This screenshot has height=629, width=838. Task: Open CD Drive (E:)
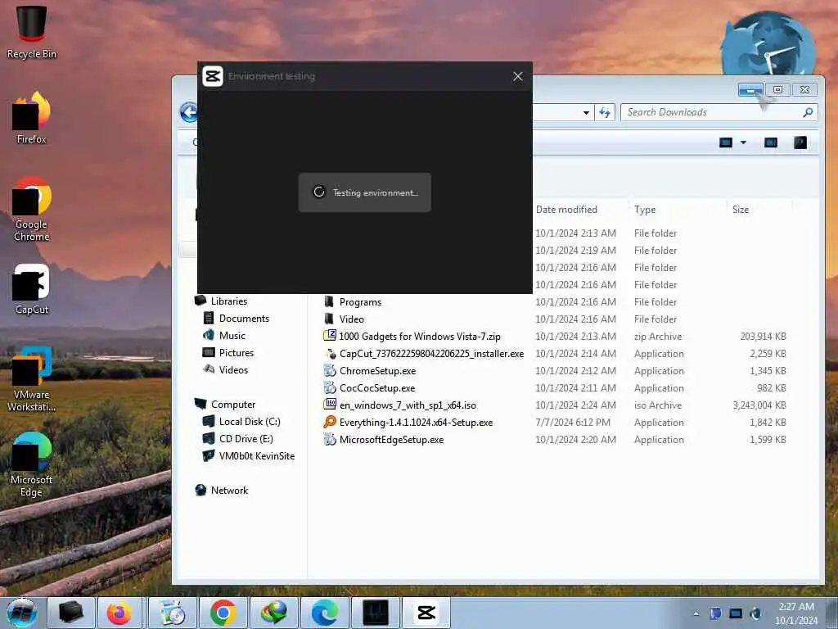point(238,439)
